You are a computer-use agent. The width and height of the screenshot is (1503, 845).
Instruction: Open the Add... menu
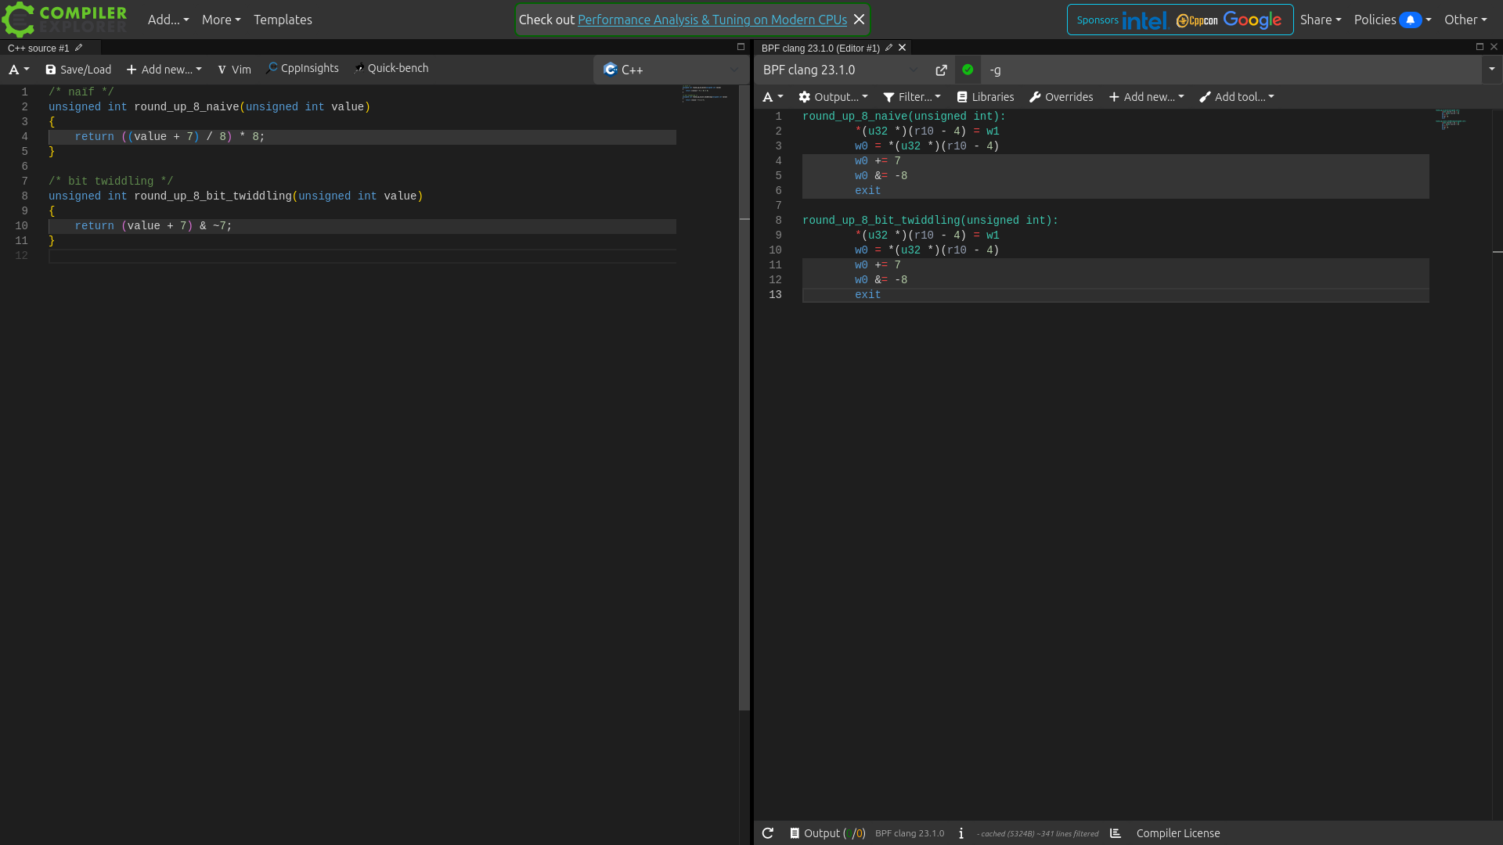pyautogui.click(x=168, y=20)
